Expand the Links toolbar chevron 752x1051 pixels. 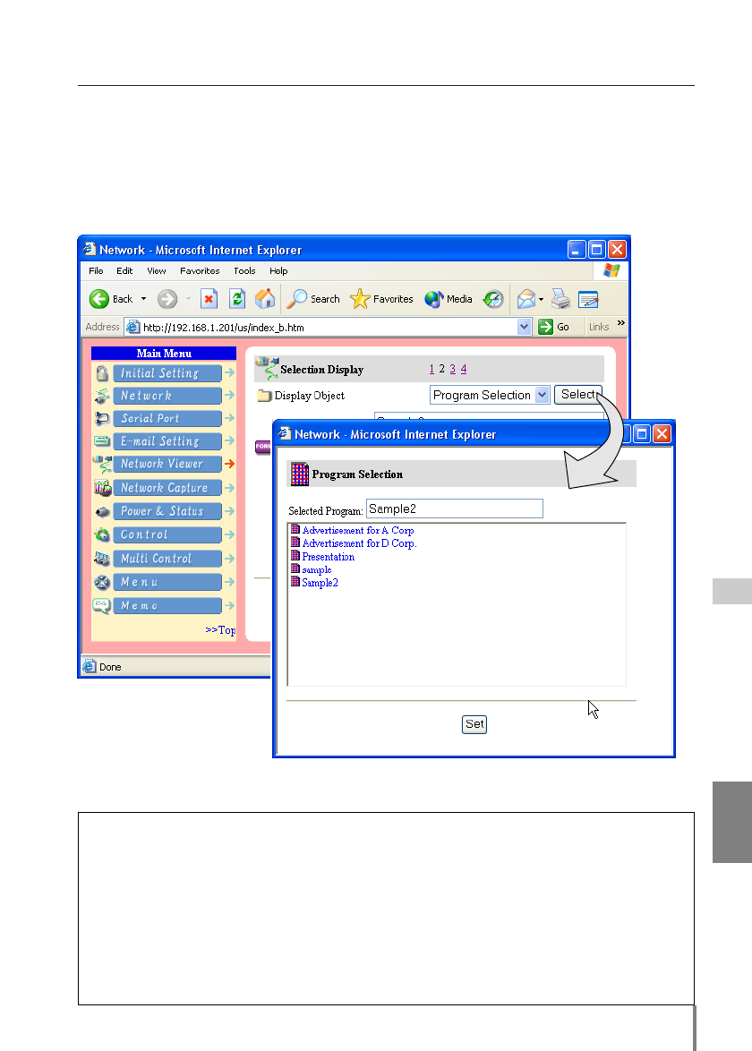(x=621, y=323)
